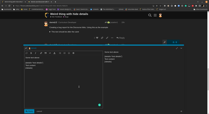Screen dimensions: 209x114
Task: Open the 15h post timestamp
Action: [x=123, y=22]
